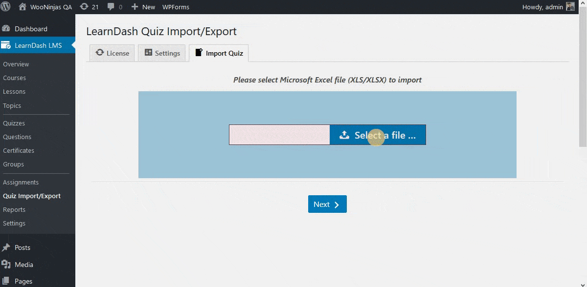Open the License tab
The image size is (587, 287).
click(x=112, y=53)
